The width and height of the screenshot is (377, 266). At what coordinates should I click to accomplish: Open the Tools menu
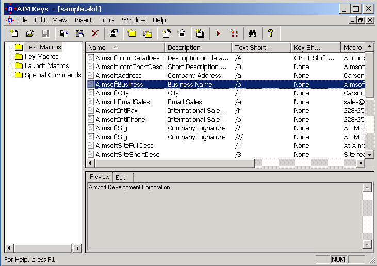(x=107, y=20)
